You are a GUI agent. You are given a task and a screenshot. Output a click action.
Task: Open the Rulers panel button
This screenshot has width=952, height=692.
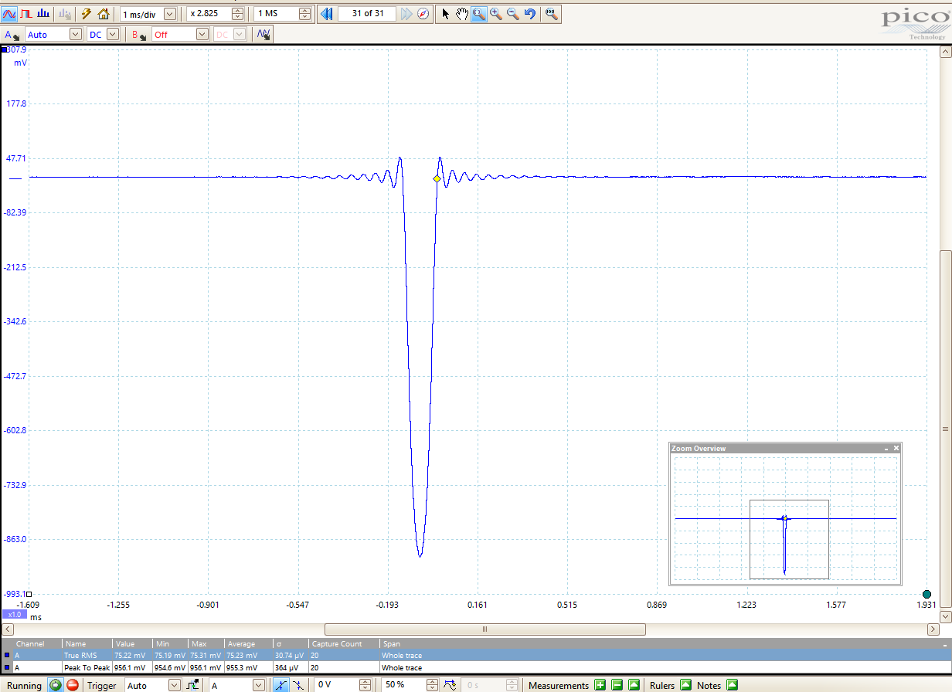pos(685,685)
